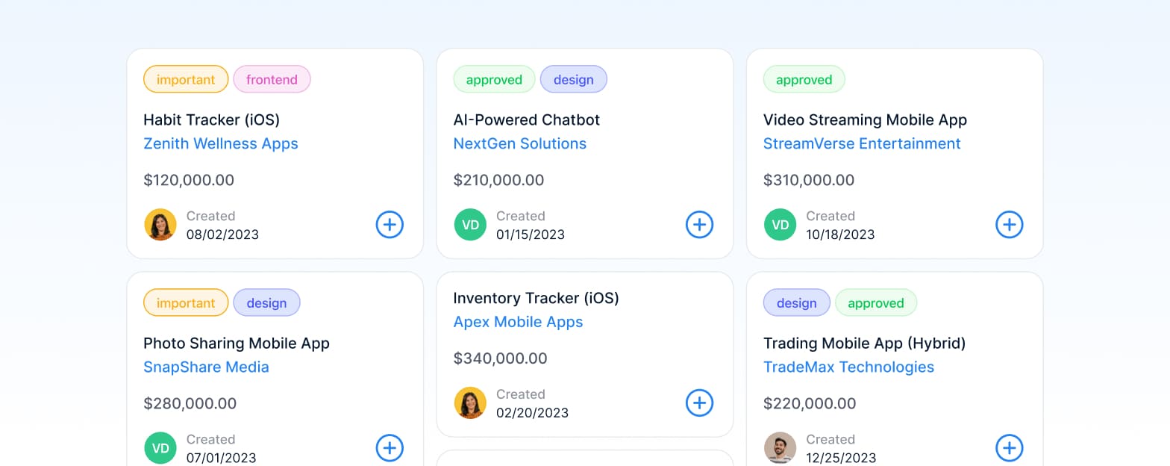The width and height of the screenshot is (1170, 466).
Task: Click the approved tag on Trading Mobile App card
Action: pyautogui.click(x=876, y=302)
